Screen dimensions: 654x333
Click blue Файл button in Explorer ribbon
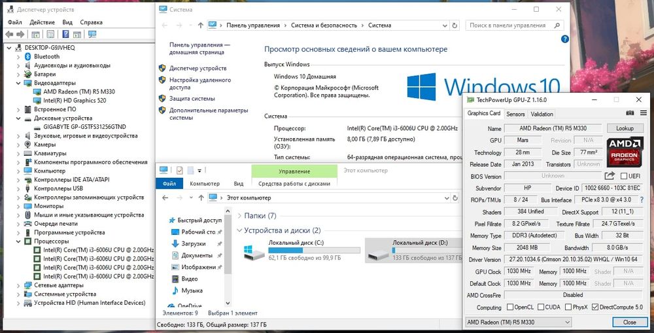169,184
